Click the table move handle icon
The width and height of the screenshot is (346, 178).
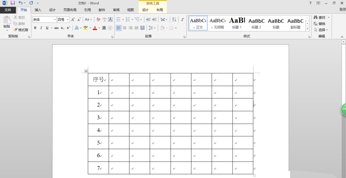point(86,71)
